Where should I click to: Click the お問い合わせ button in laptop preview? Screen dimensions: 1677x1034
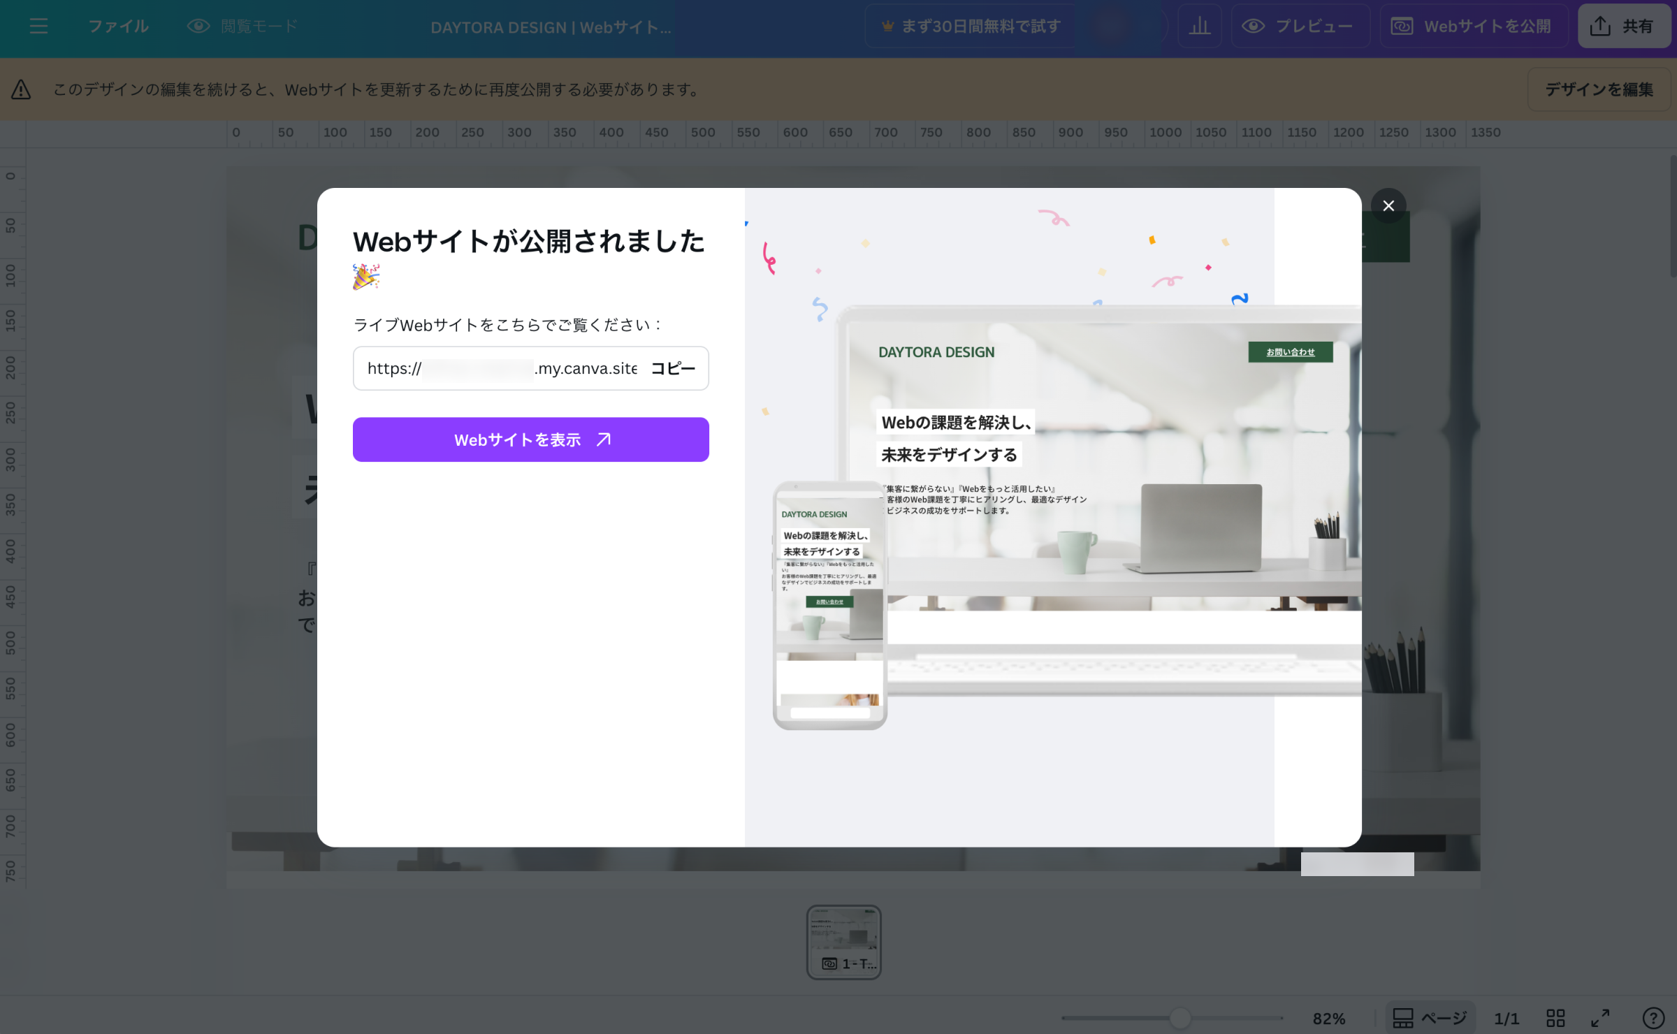[1291, 352]
